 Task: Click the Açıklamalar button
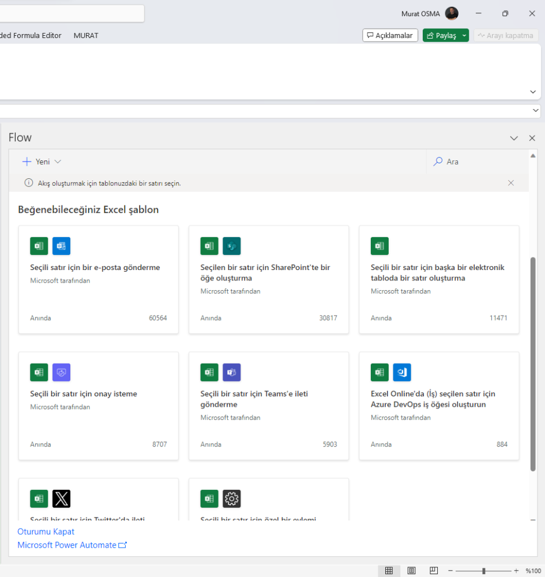click(x=390, y=35)
